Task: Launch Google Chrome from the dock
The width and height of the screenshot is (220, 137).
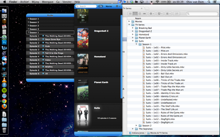Action: pos(4,101)
